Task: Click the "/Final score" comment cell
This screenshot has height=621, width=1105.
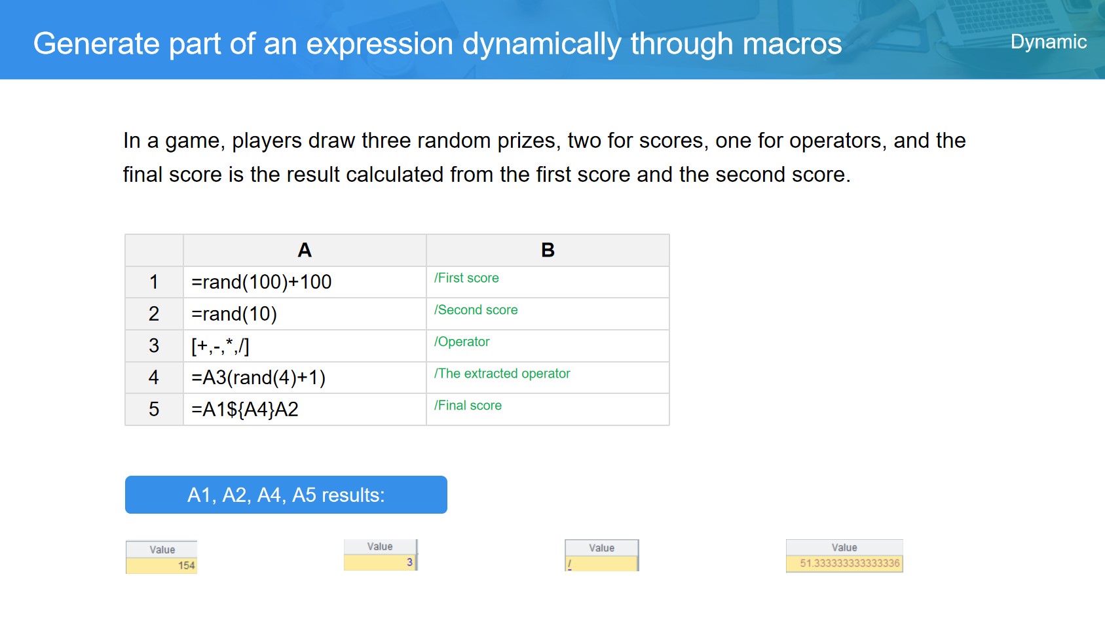Action: pyautogui.click(x=548, y=410)
